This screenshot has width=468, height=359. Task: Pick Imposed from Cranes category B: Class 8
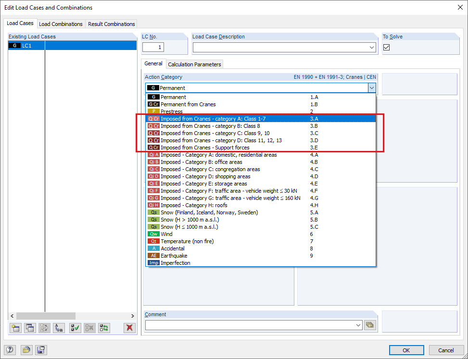coord(261,126)
